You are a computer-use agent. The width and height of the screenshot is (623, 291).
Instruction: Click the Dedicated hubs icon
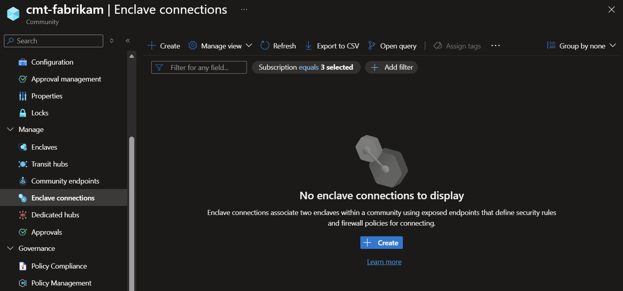click(23, 215)
